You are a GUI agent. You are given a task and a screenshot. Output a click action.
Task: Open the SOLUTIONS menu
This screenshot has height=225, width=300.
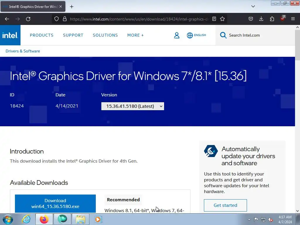(105, 35)
